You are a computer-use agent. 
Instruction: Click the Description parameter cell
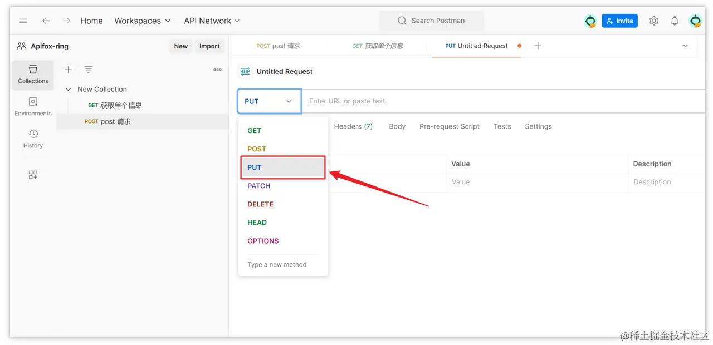(667, 182)
